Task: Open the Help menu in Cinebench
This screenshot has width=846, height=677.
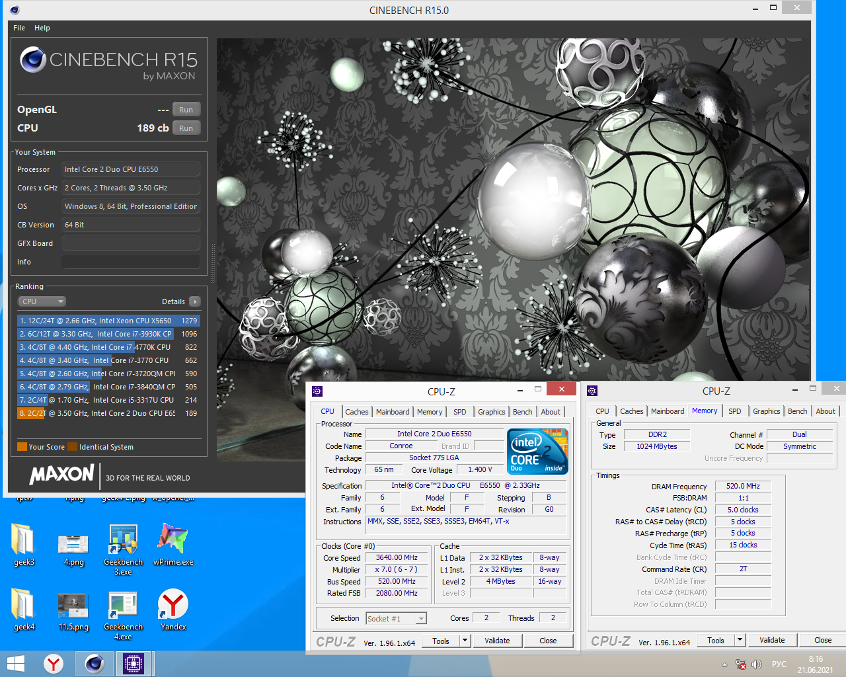Action: tap(42, 28)
